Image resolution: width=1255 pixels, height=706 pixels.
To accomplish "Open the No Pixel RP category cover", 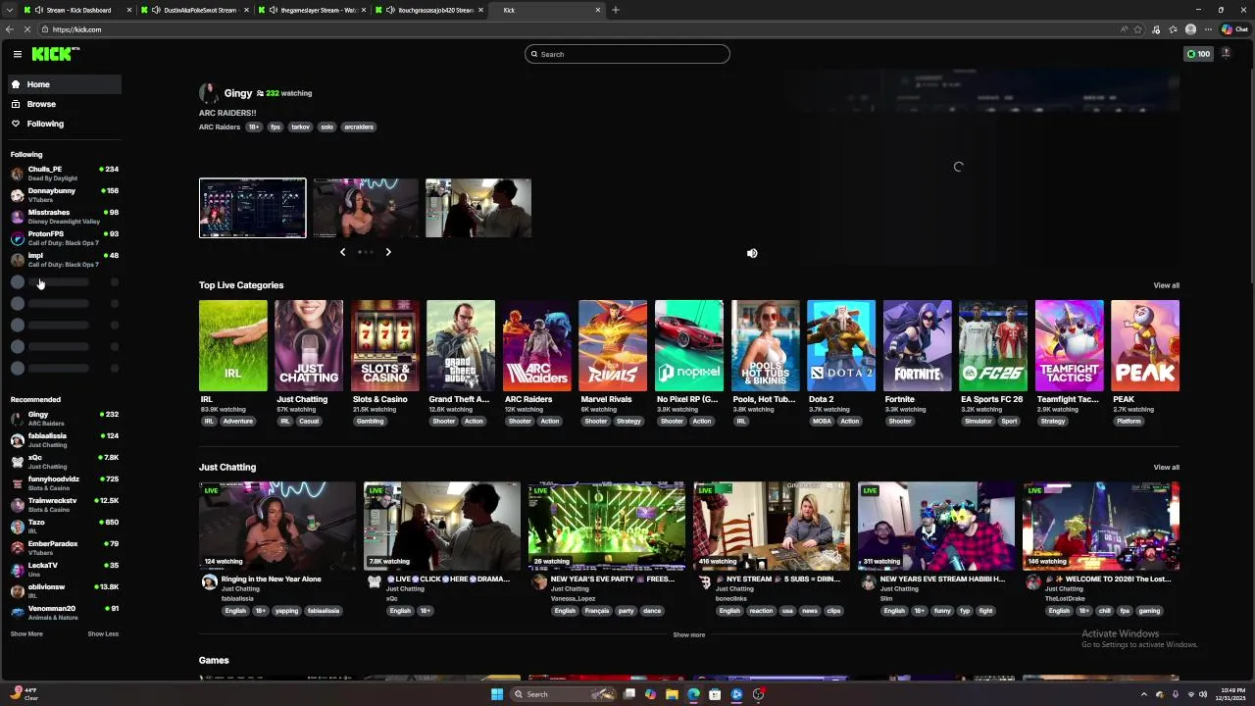I will (x=689, y=345).
